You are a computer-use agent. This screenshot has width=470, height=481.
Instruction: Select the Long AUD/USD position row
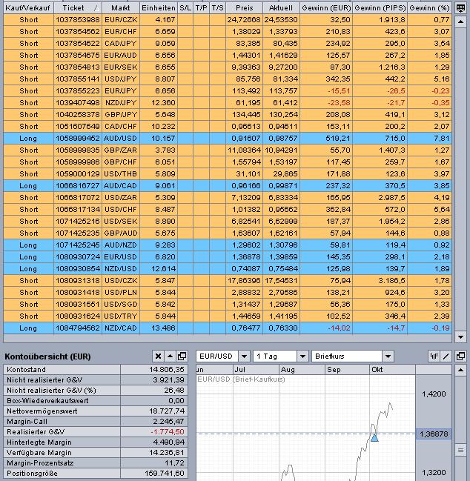(x=228, y=139)
